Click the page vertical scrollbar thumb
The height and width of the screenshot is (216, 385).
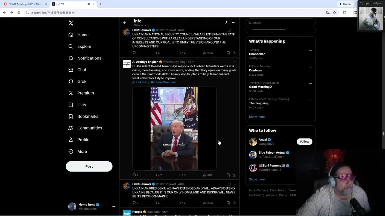(383, 134)
